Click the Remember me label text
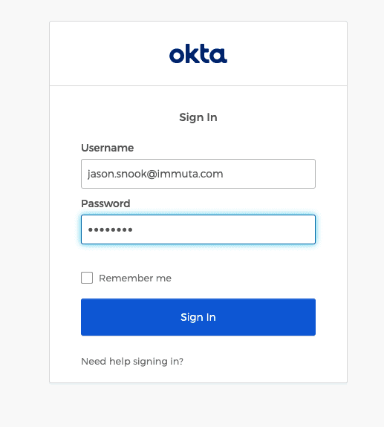Screen dimensions: 384x427 (135, 278)
